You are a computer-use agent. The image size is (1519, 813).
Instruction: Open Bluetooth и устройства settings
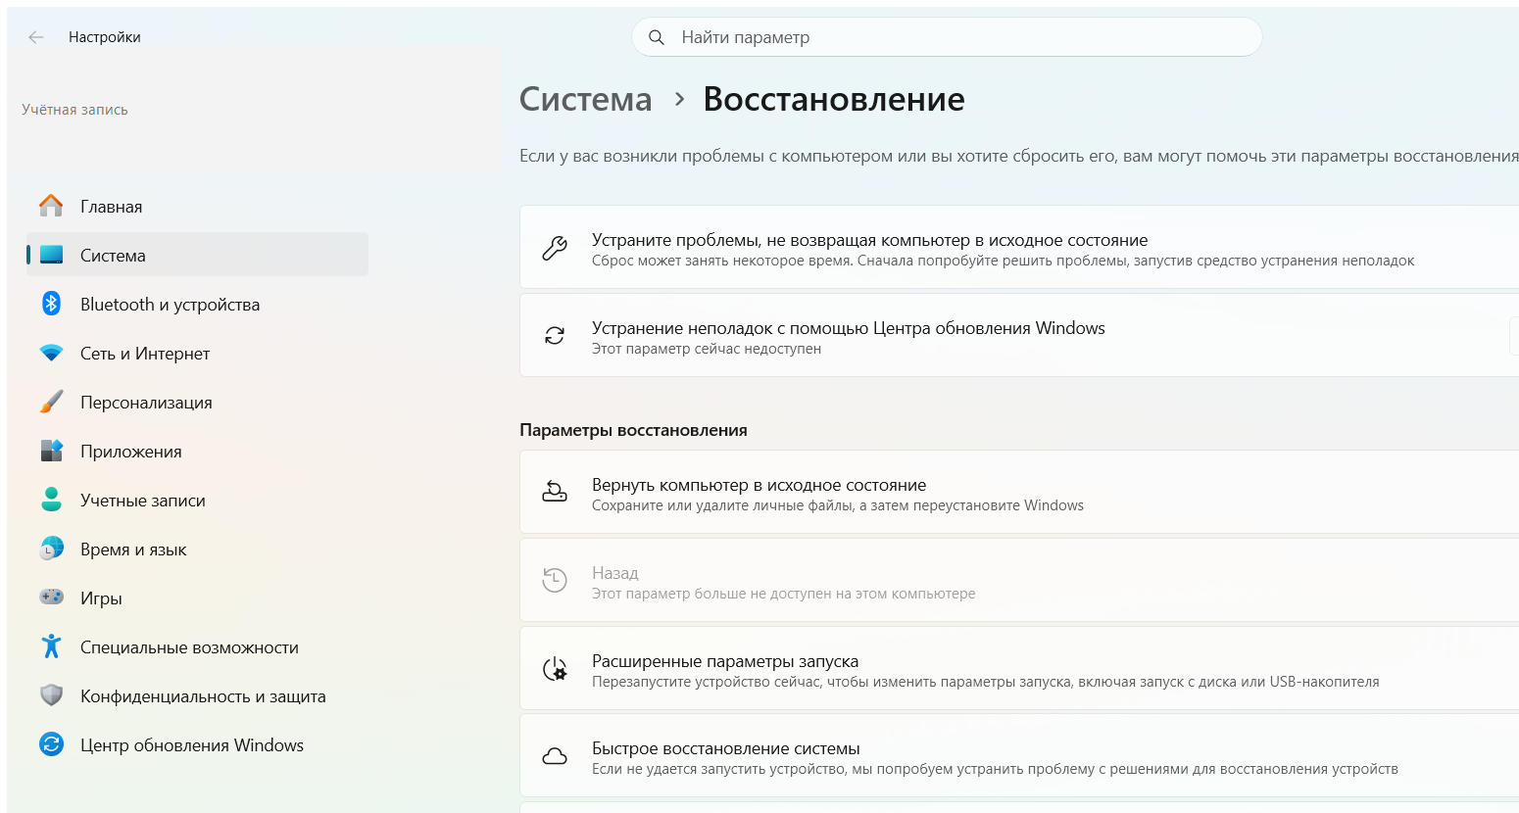tap(197, 304)
